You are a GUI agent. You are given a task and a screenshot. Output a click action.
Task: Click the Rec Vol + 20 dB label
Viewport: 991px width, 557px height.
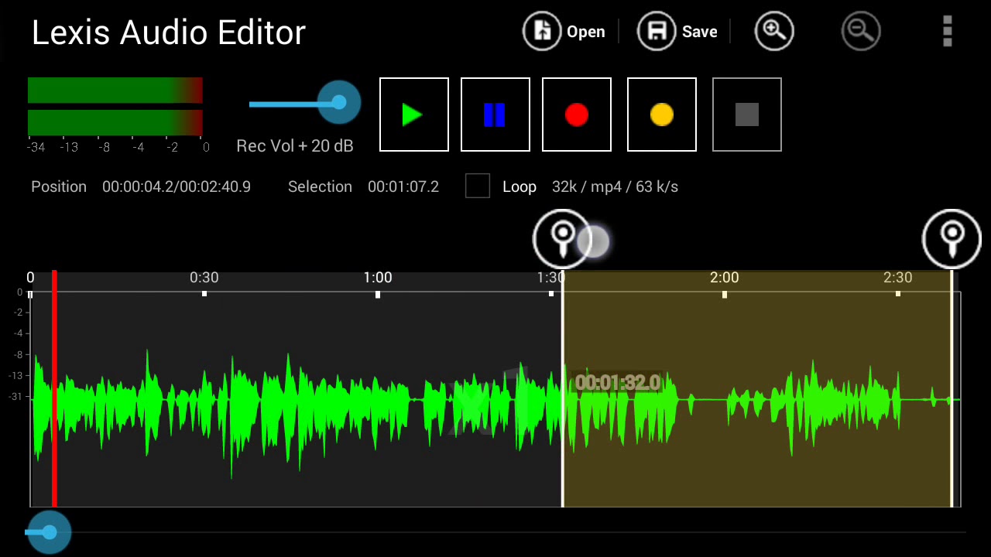295,146
